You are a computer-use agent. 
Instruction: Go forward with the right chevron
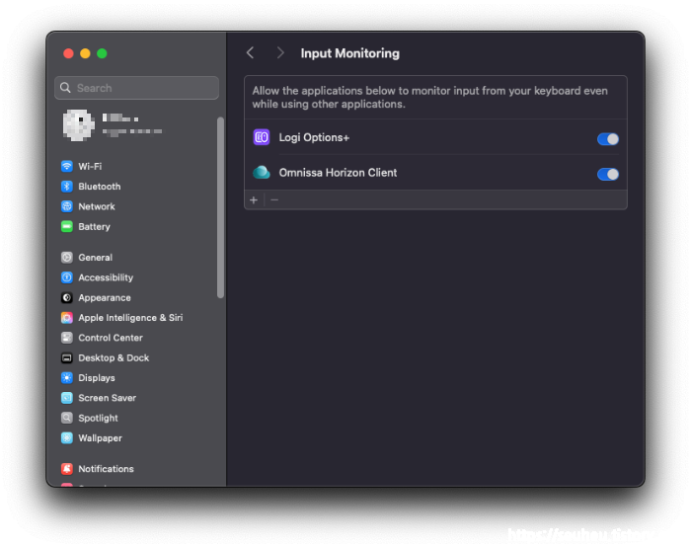point(280,53)
